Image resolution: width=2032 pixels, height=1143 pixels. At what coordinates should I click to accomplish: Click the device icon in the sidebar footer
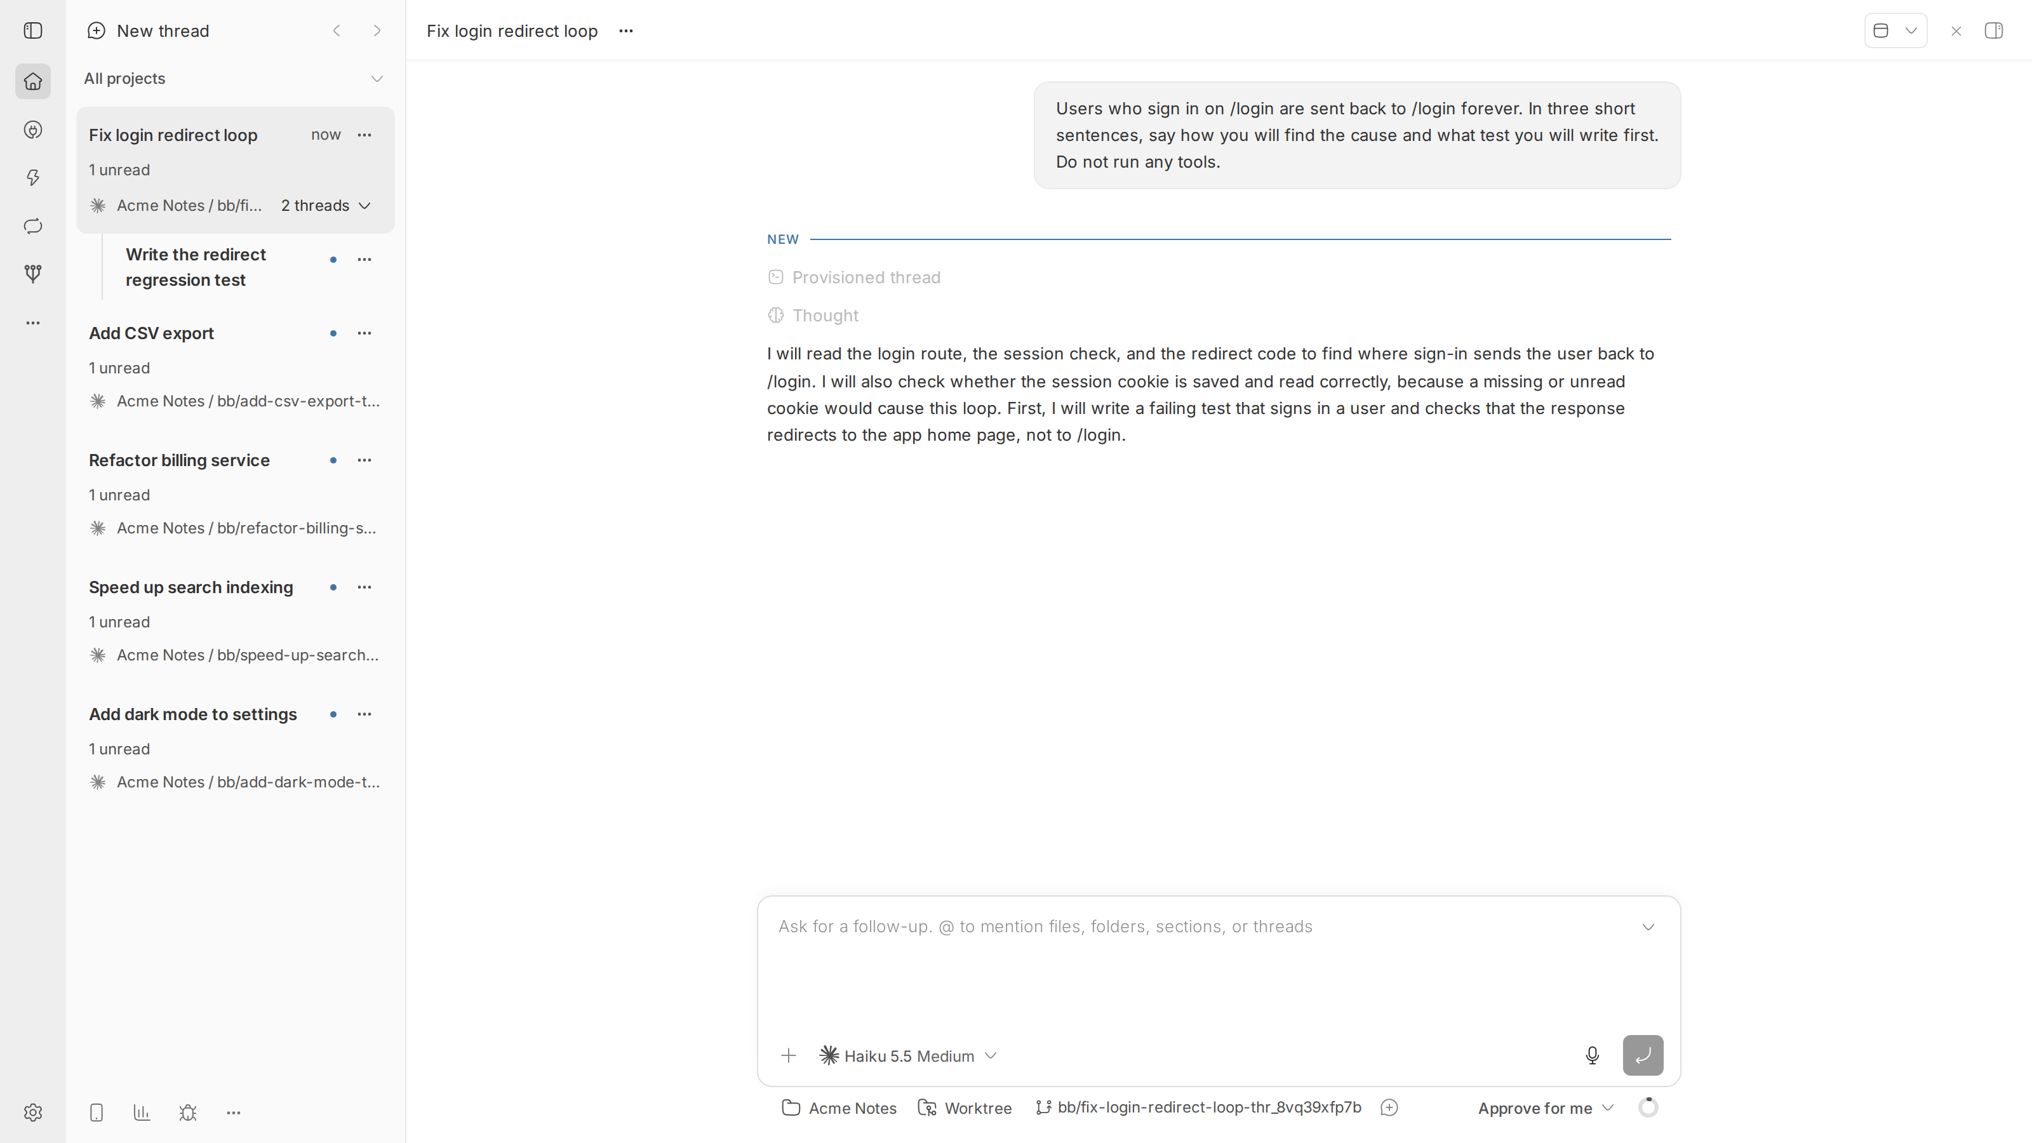(x=97, y=1113)
